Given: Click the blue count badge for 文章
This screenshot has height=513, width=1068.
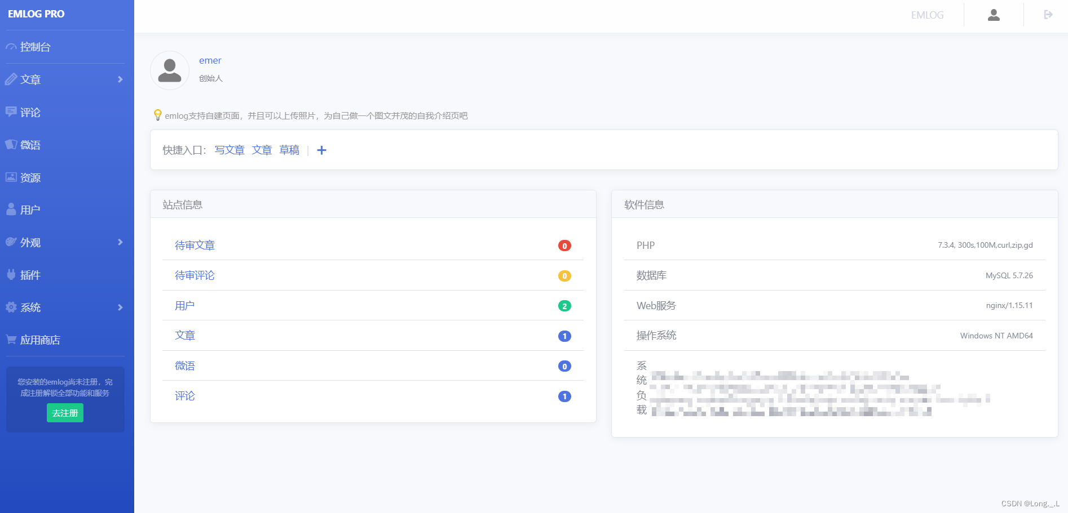Looking at the screenshot, I should point(564,336).
